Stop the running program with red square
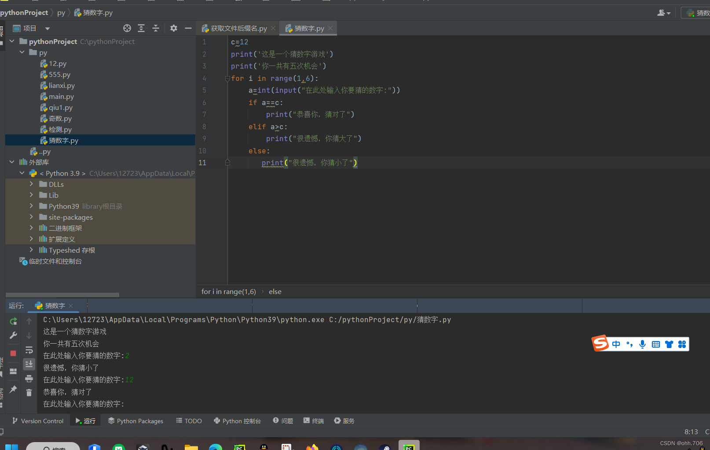 pos(13,353)
